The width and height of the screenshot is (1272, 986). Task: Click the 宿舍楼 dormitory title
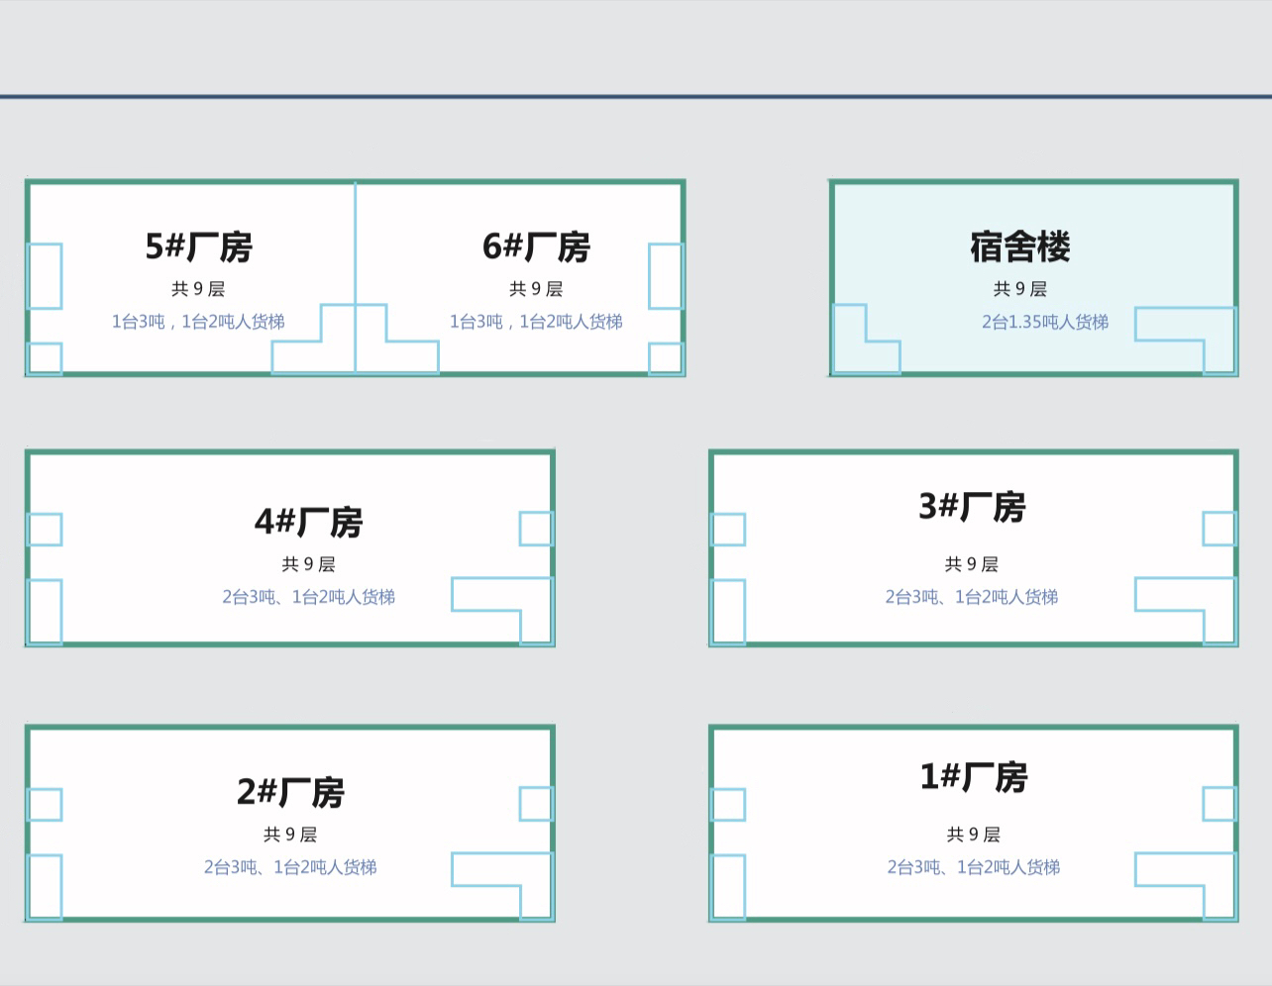1020,246
